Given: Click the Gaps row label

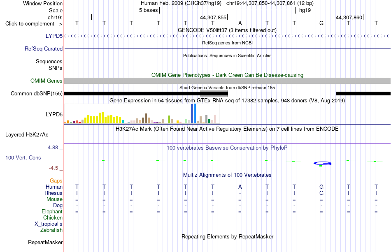Looking at the screenshot, I should click(56, 180).
